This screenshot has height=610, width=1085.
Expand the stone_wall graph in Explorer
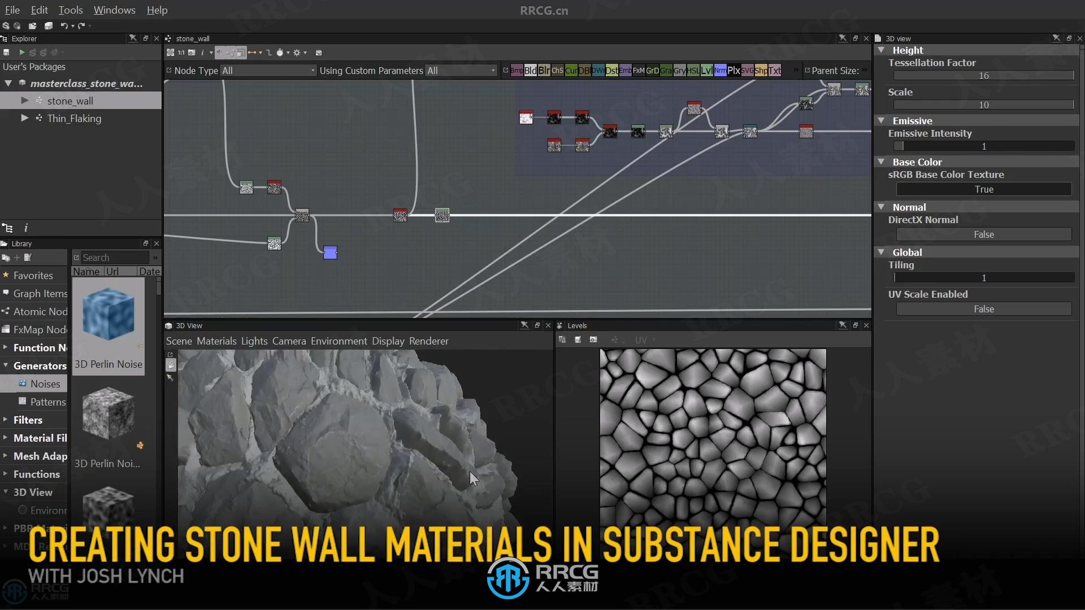tap(25, 101)
